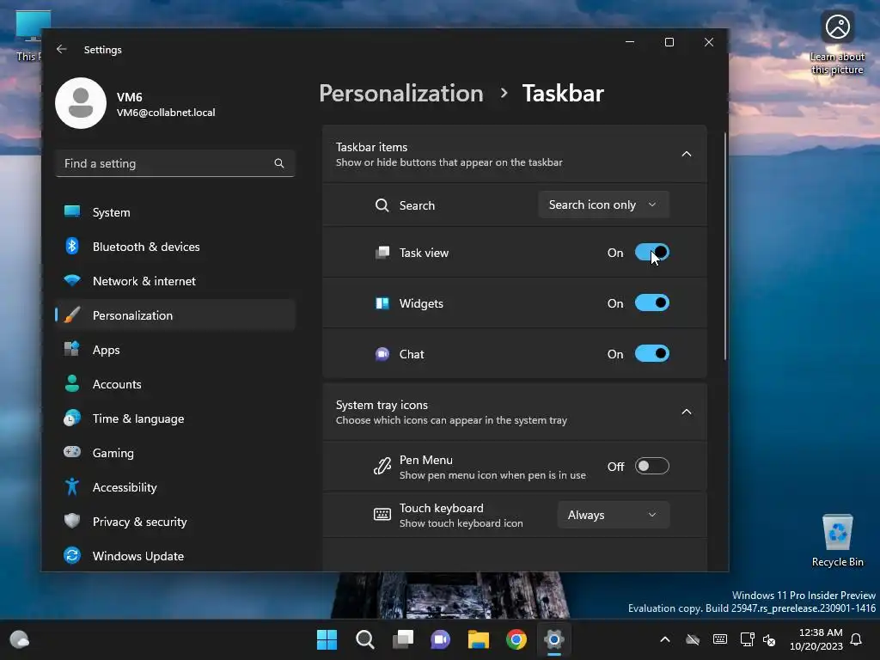Open the clock showing 12:38 AM
The image size is (880, 660).
click(x=816, y=639)
